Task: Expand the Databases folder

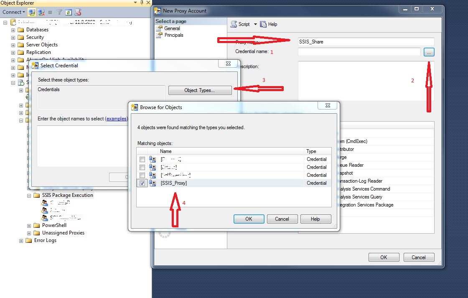Action: pyautogui.click(x=13, y=30)
